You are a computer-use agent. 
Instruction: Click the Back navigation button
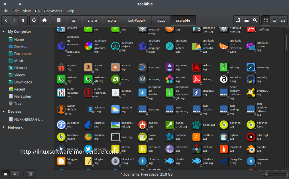point(6,20)
